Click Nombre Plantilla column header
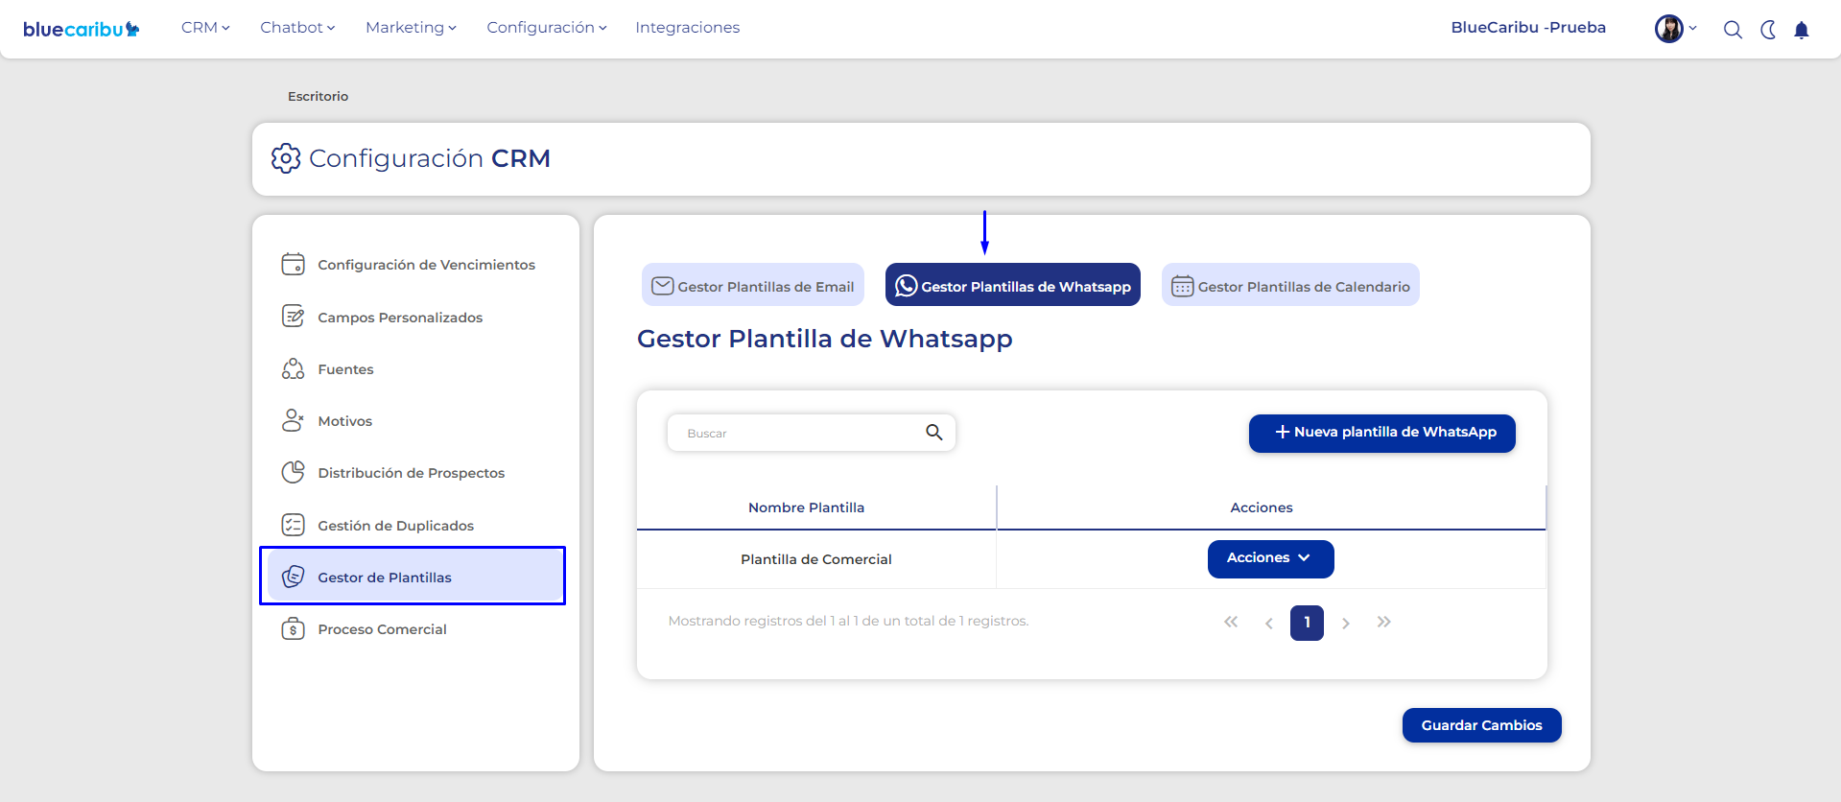This screenshot has height=802, width=1841. (807, 507)
